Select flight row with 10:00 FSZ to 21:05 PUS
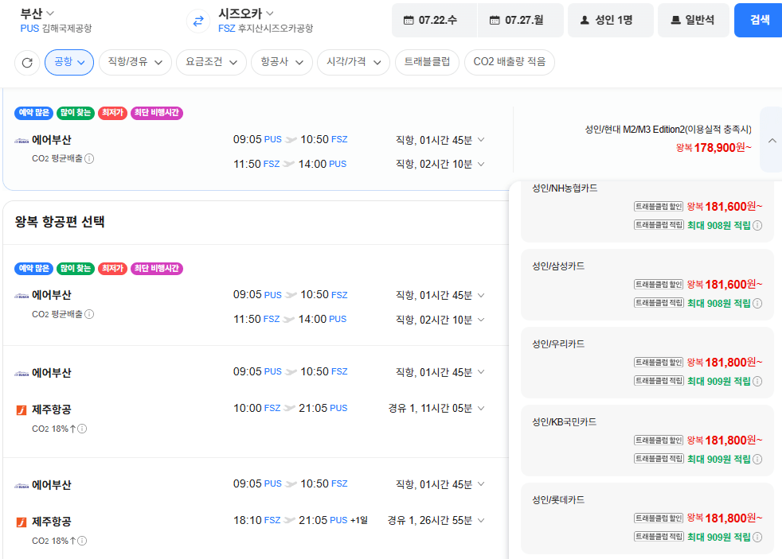Screen dimensions: 782x559 [x=256, y=402]
